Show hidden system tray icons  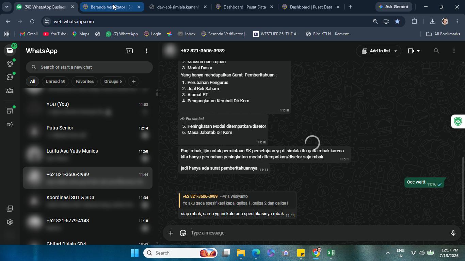point(387,253)
